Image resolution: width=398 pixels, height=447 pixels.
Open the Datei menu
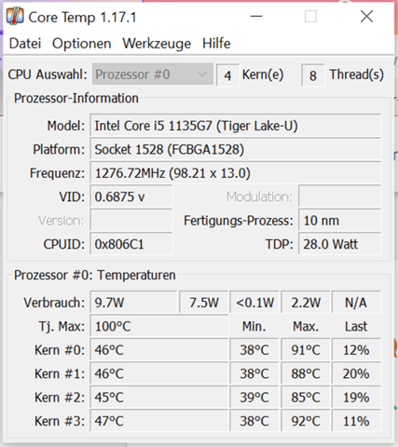click(x=25, y=44)
